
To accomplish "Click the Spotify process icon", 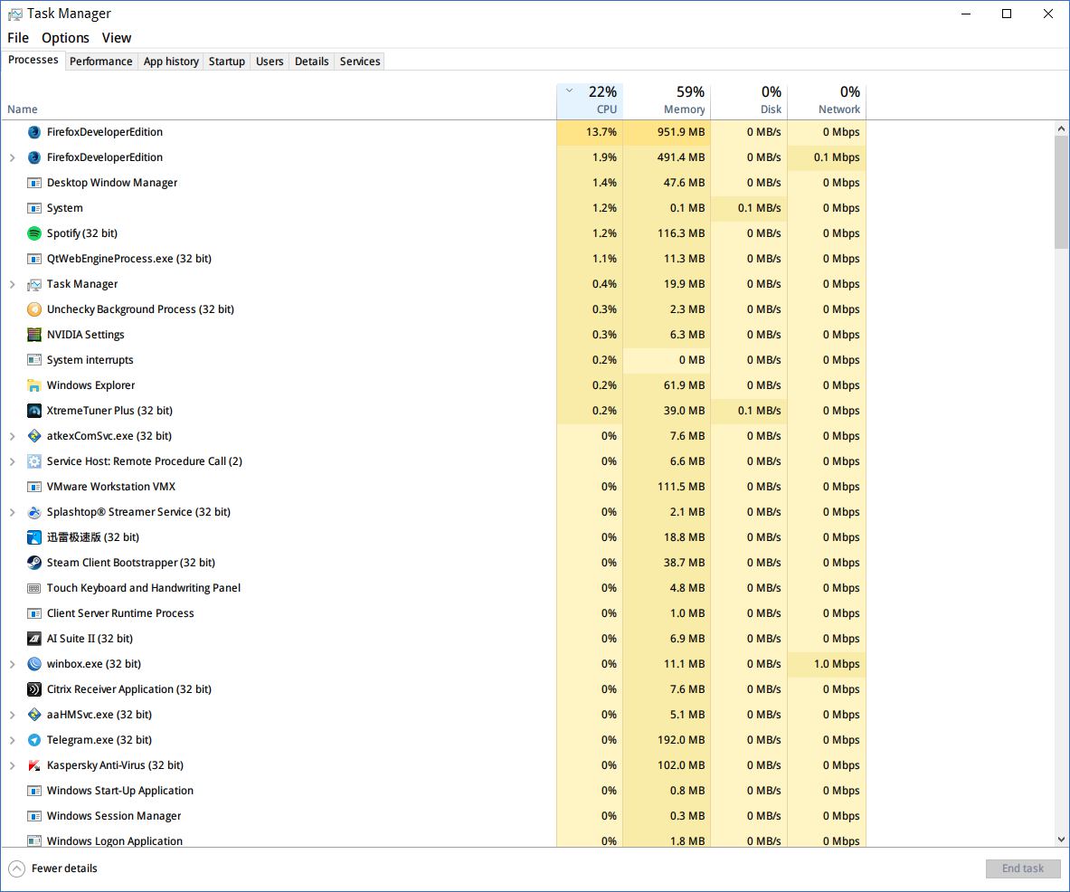I will (x=34, y=233).
